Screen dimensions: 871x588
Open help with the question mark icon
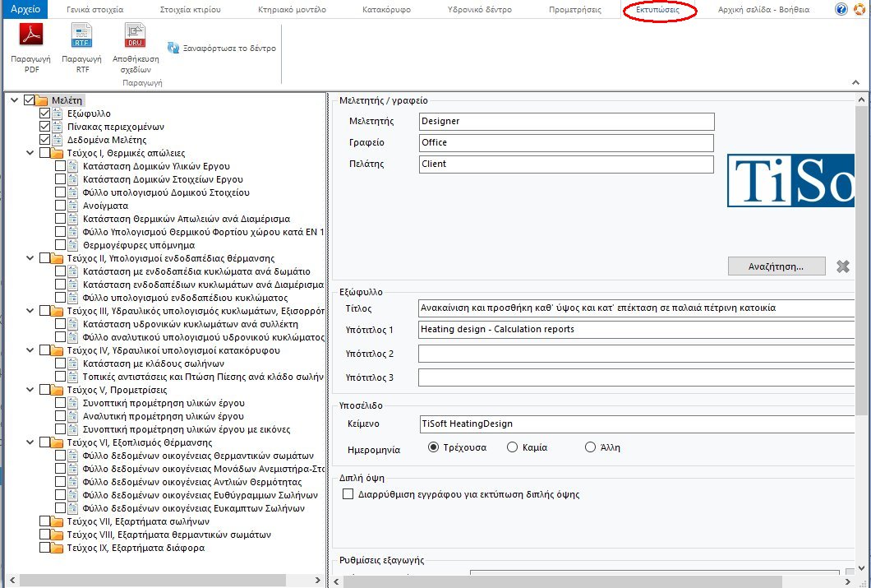[x=841, y=8]
